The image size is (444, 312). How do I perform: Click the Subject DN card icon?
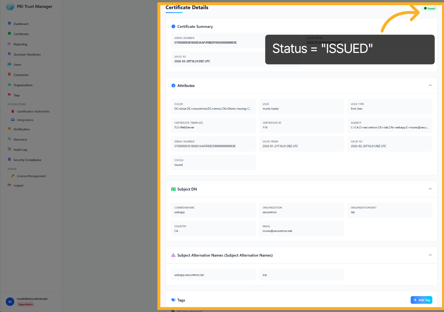[x=173, y=189]
